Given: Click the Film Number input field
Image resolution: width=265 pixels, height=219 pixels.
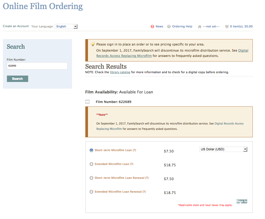Looking at the screenshot, I should 37,66.
